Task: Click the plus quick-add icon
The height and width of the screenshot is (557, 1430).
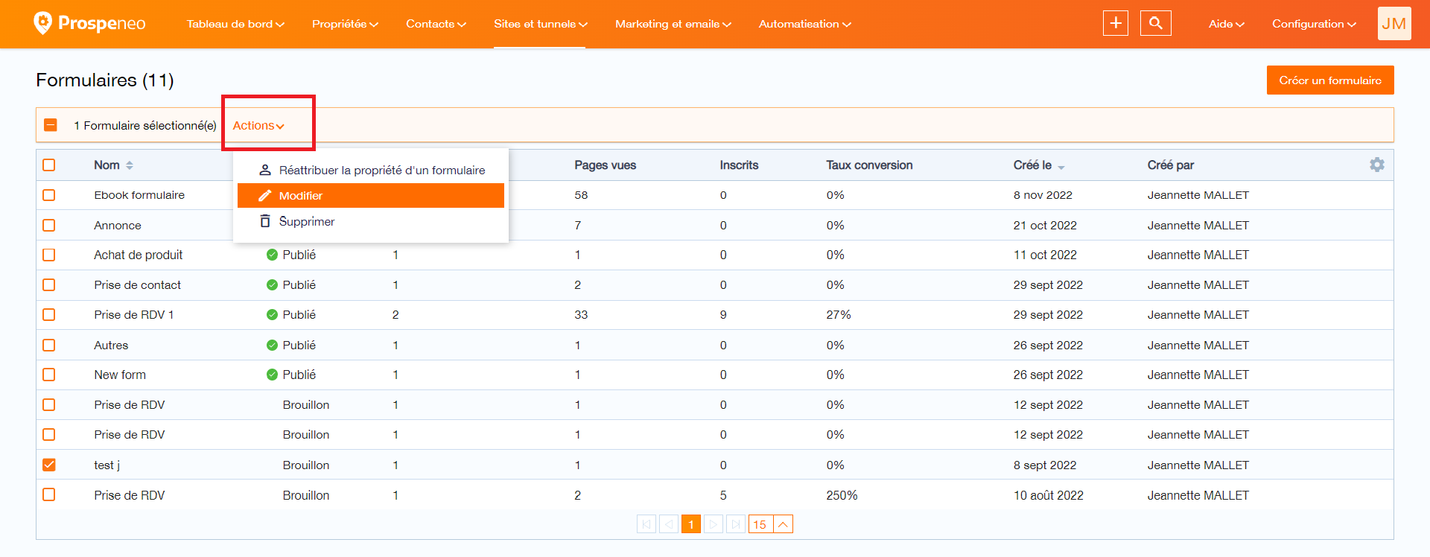Action: [1116, 23]
